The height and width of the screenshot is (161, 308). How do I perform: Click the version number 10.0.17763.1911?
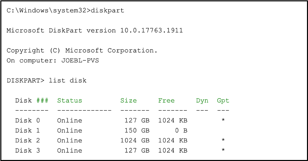[x=152, y=30]
